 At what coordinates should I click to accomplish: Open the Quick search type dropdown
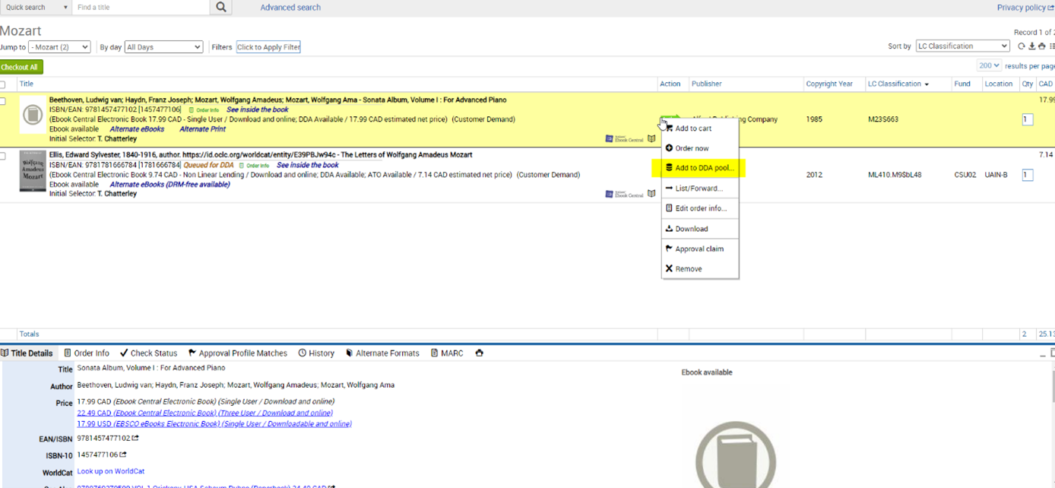coord(35,7)
